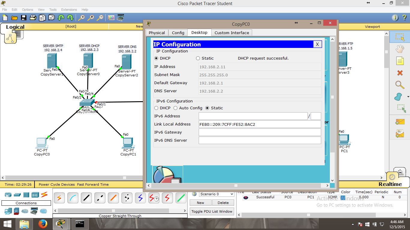Switch to the Custom Interface tab
Viewport: 410px width, 230px height.
(x=232, y=33)
